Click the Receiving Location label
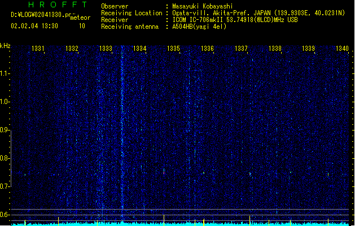This screenshot has width=355, height=226. pyautogui.click(x=132, y=13)
